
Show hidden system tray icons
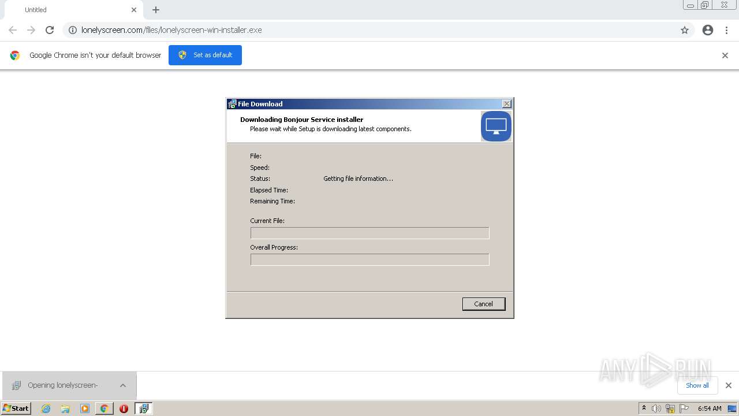click(x=644, y=408)
